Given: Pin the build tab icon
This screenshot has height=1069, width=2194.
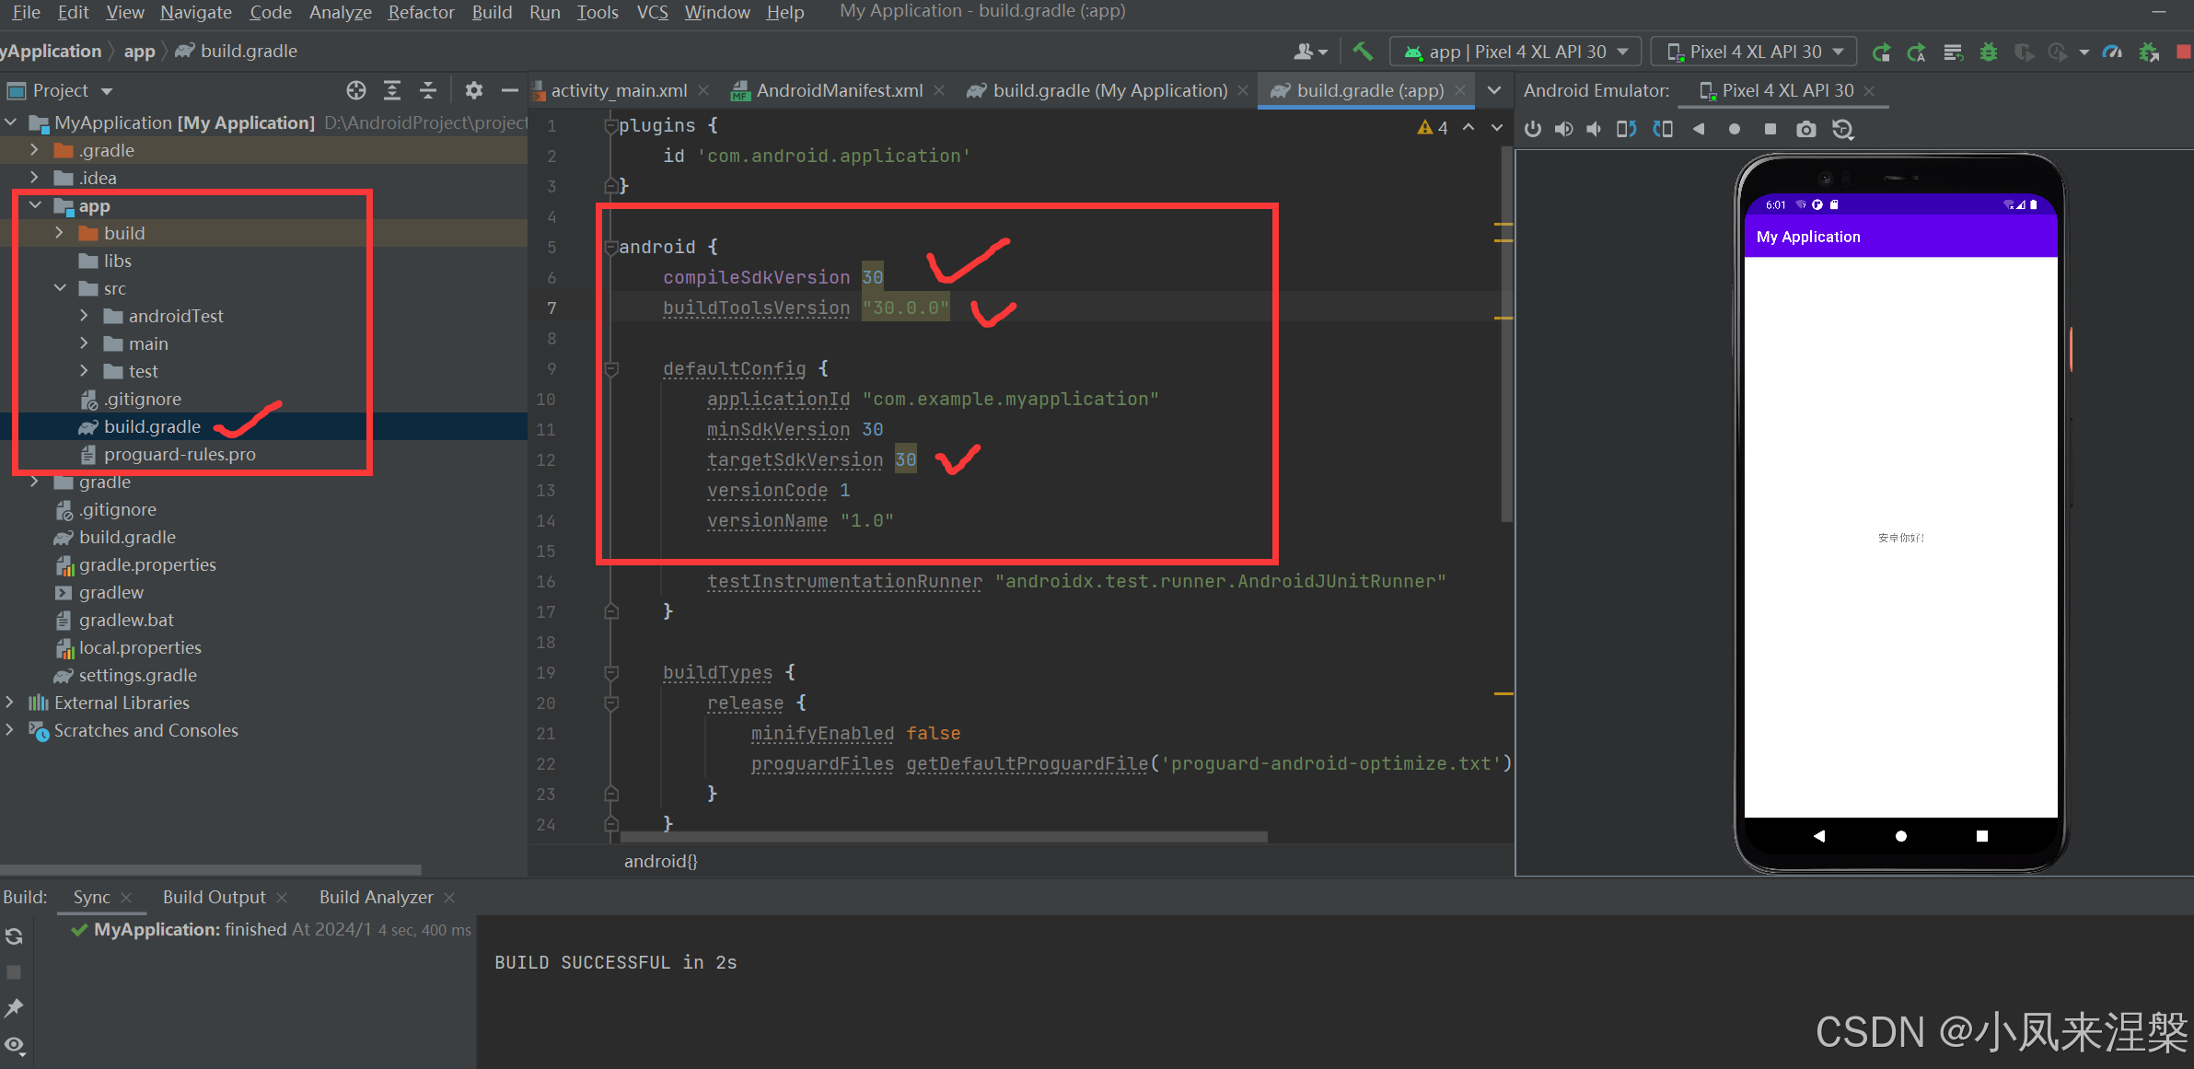Looking at the screenshot, I should pos(15,1008).
